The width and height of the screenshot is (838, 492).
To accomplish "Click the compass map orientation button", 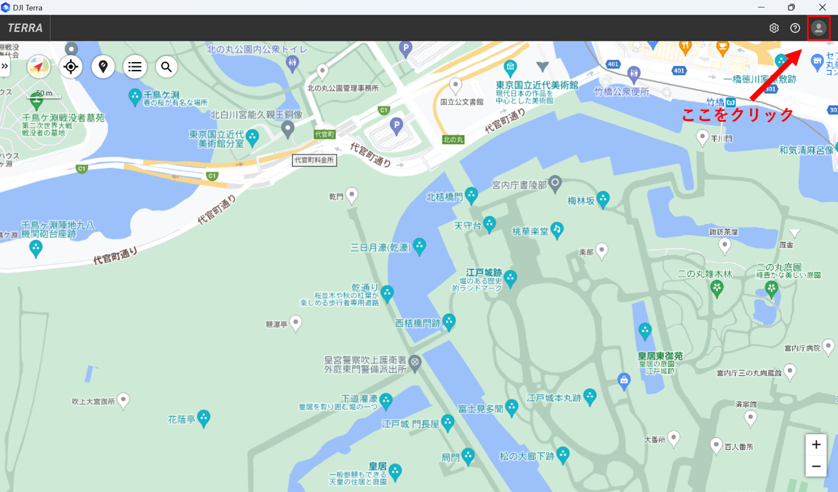I will (39, 67).
